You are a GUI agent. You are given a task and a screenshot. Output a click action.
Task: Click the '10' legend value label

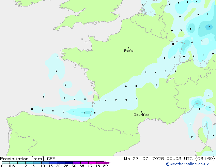pyautogui.click(x=43, y=166)
